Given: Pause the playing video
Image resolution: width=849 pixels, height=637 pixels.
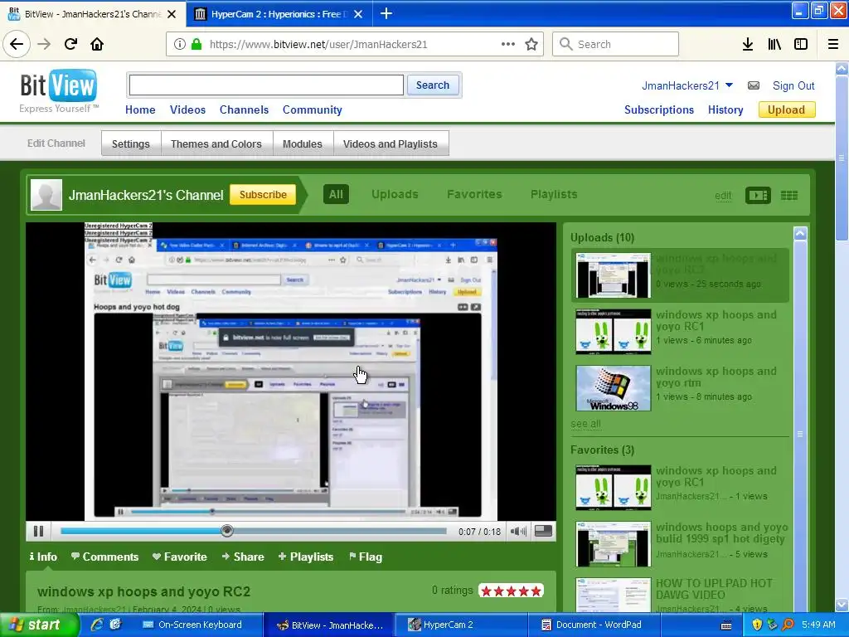Looking at the screenshot, I should [x=38, y=532].
